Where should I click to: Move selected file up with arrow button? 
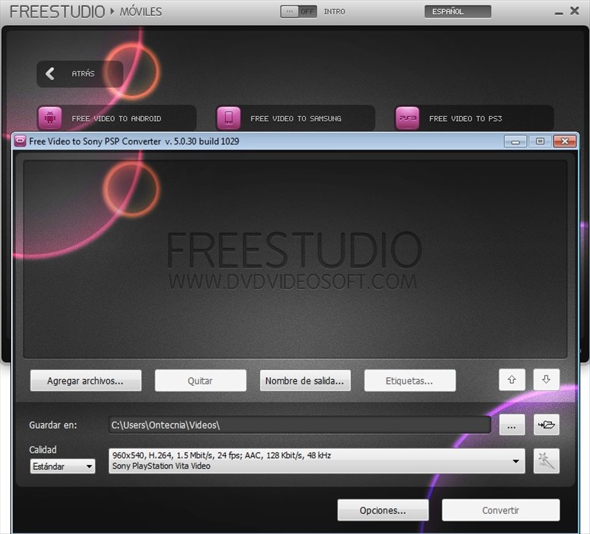[511, 380]
